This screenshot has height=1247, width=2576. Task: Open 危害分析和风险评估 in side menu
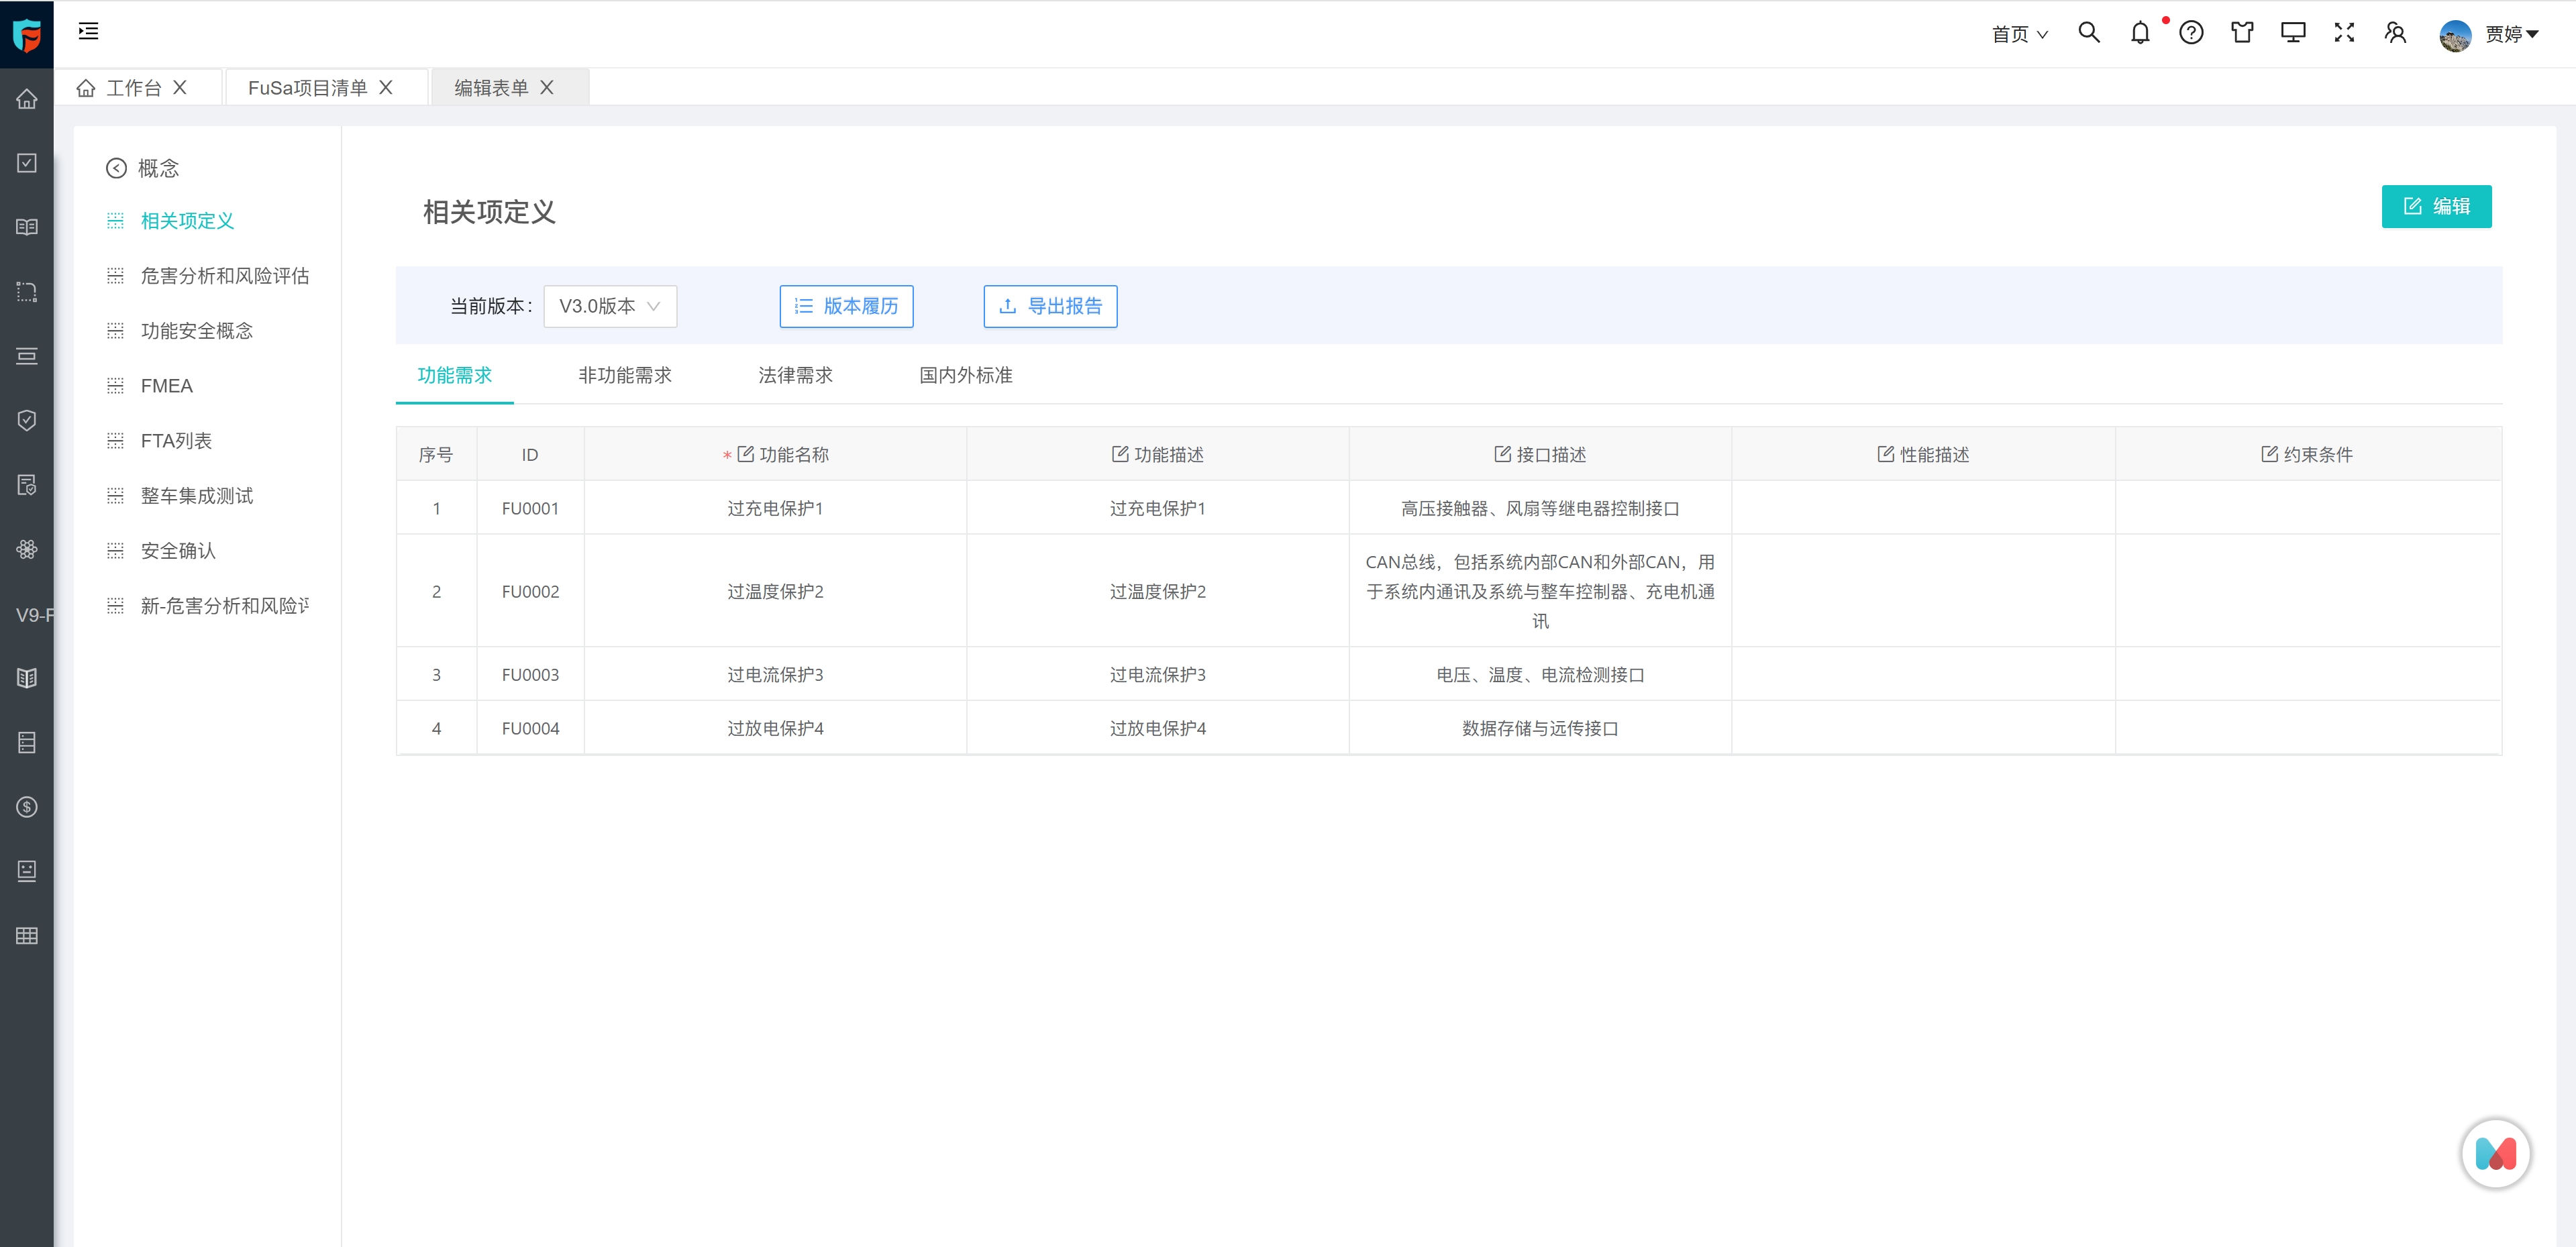(x=224, y=275)
